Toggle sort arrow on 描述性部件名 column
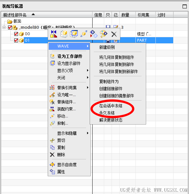The height and width of the screenshot is (194, 189). (x=33, y=14)
